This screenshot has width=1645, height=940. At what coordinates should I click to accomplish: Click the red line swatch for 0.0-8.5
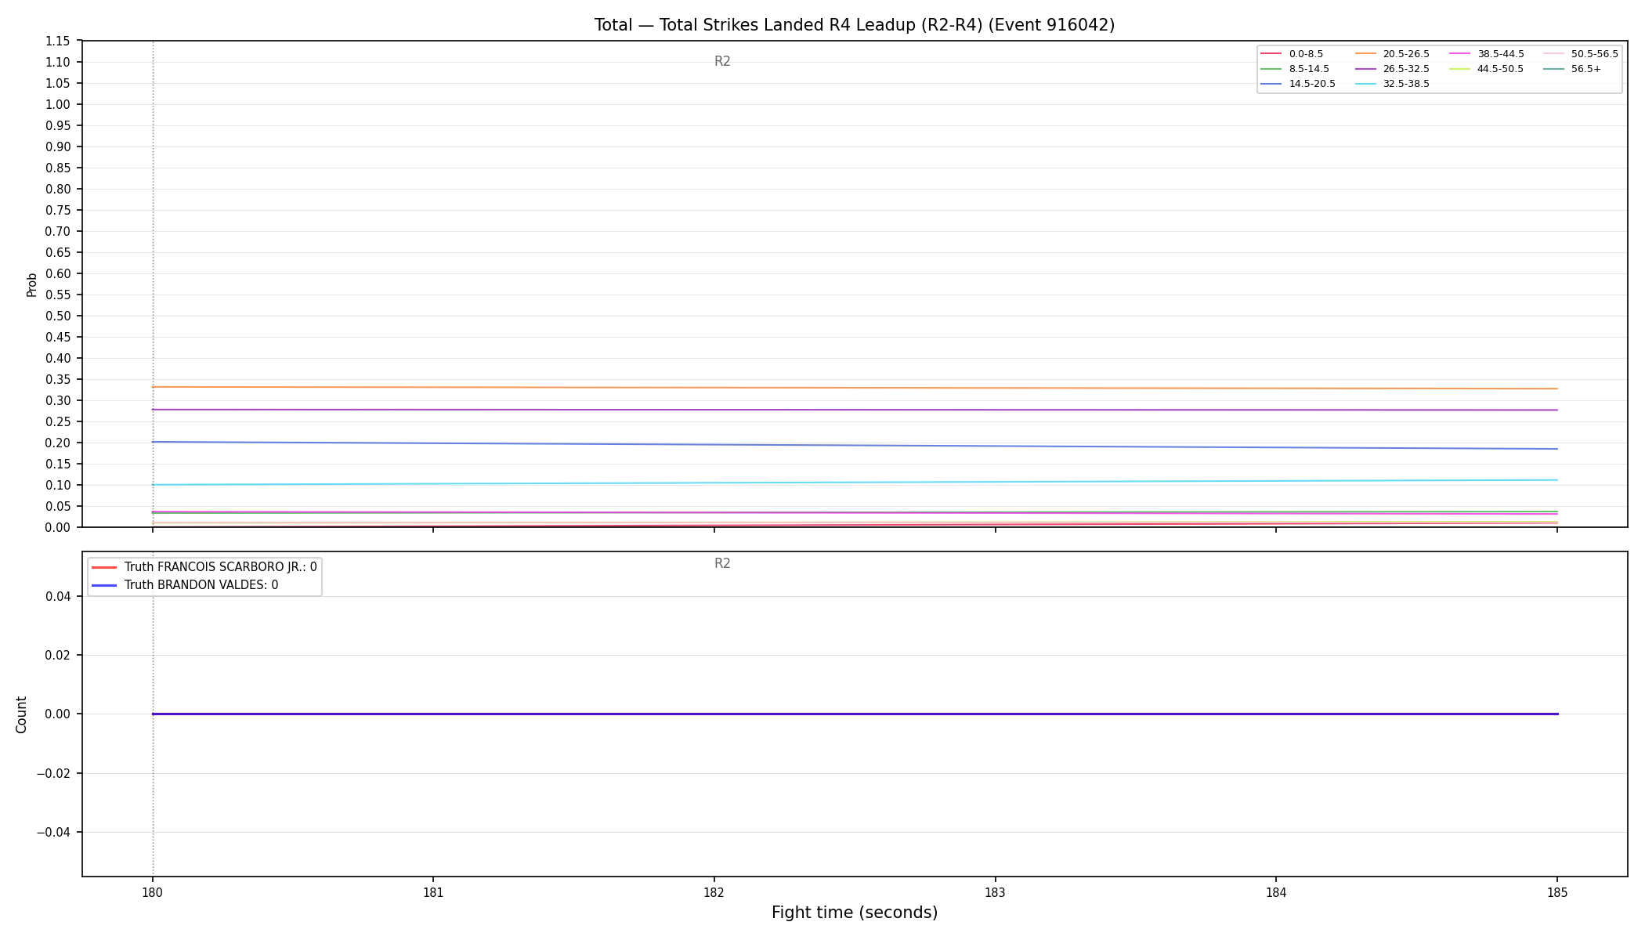1271,54
